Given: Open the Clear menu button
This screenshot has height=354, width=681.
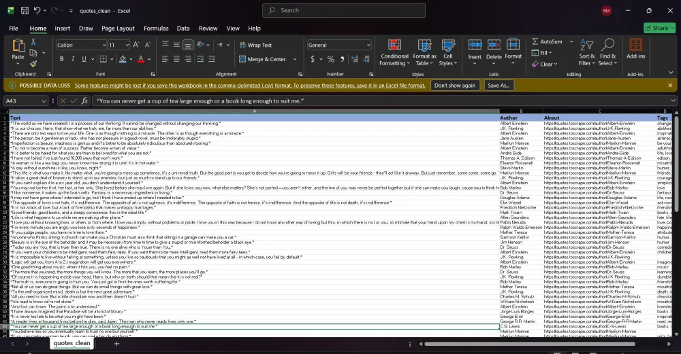Looking at the screenshot, I should pos(544,64).
